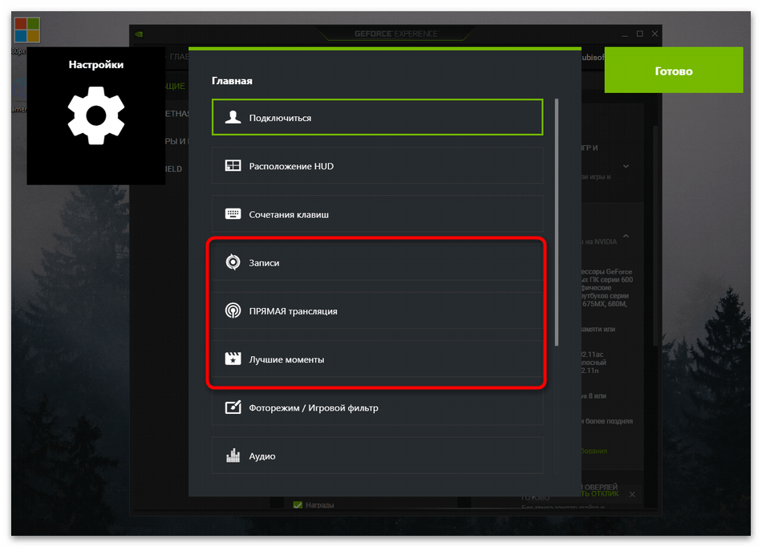Collapse the expanded NVIDIA section chevron in background
The height and width of the screenshot is (547, 762).
626,236
